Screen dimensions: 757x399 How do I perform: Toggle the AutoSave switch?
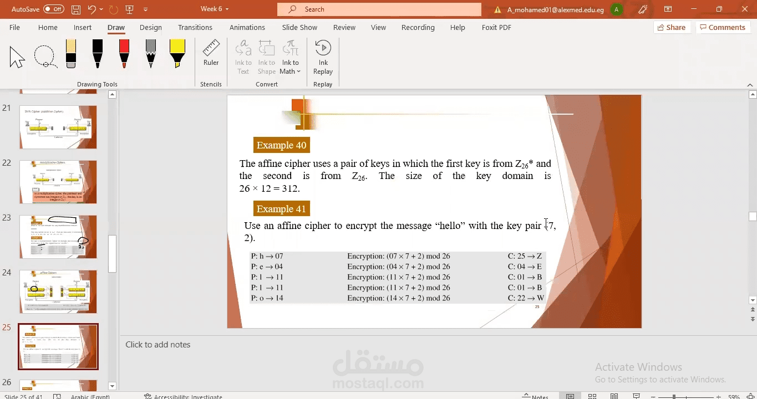(54, 9)
